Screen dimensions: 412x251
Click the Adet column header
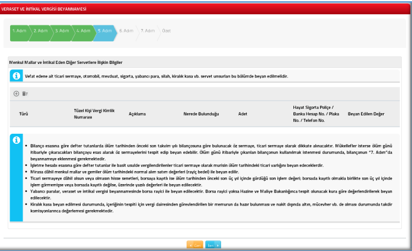tap(242, 112)
